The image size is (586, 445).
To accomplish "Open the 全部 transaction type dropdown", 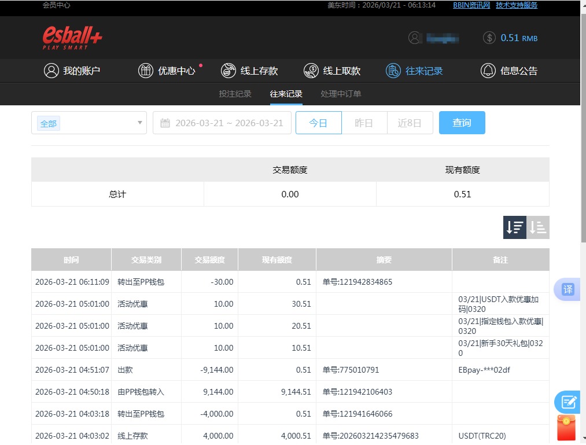I will (x=87, y=122).
